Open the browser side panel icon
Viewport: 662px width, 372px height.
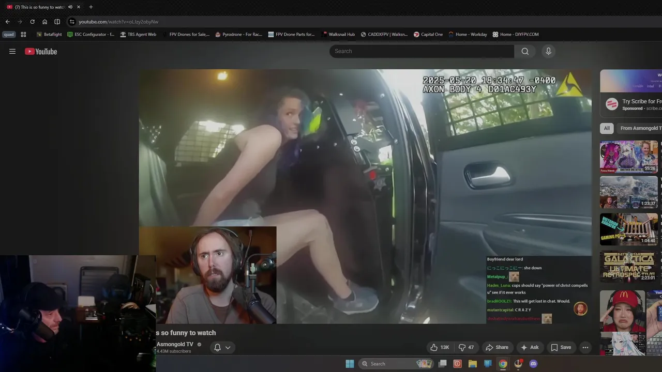57,22
